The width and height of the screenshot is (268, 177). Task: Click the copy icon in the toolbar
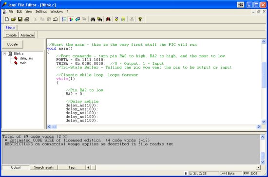42,19
